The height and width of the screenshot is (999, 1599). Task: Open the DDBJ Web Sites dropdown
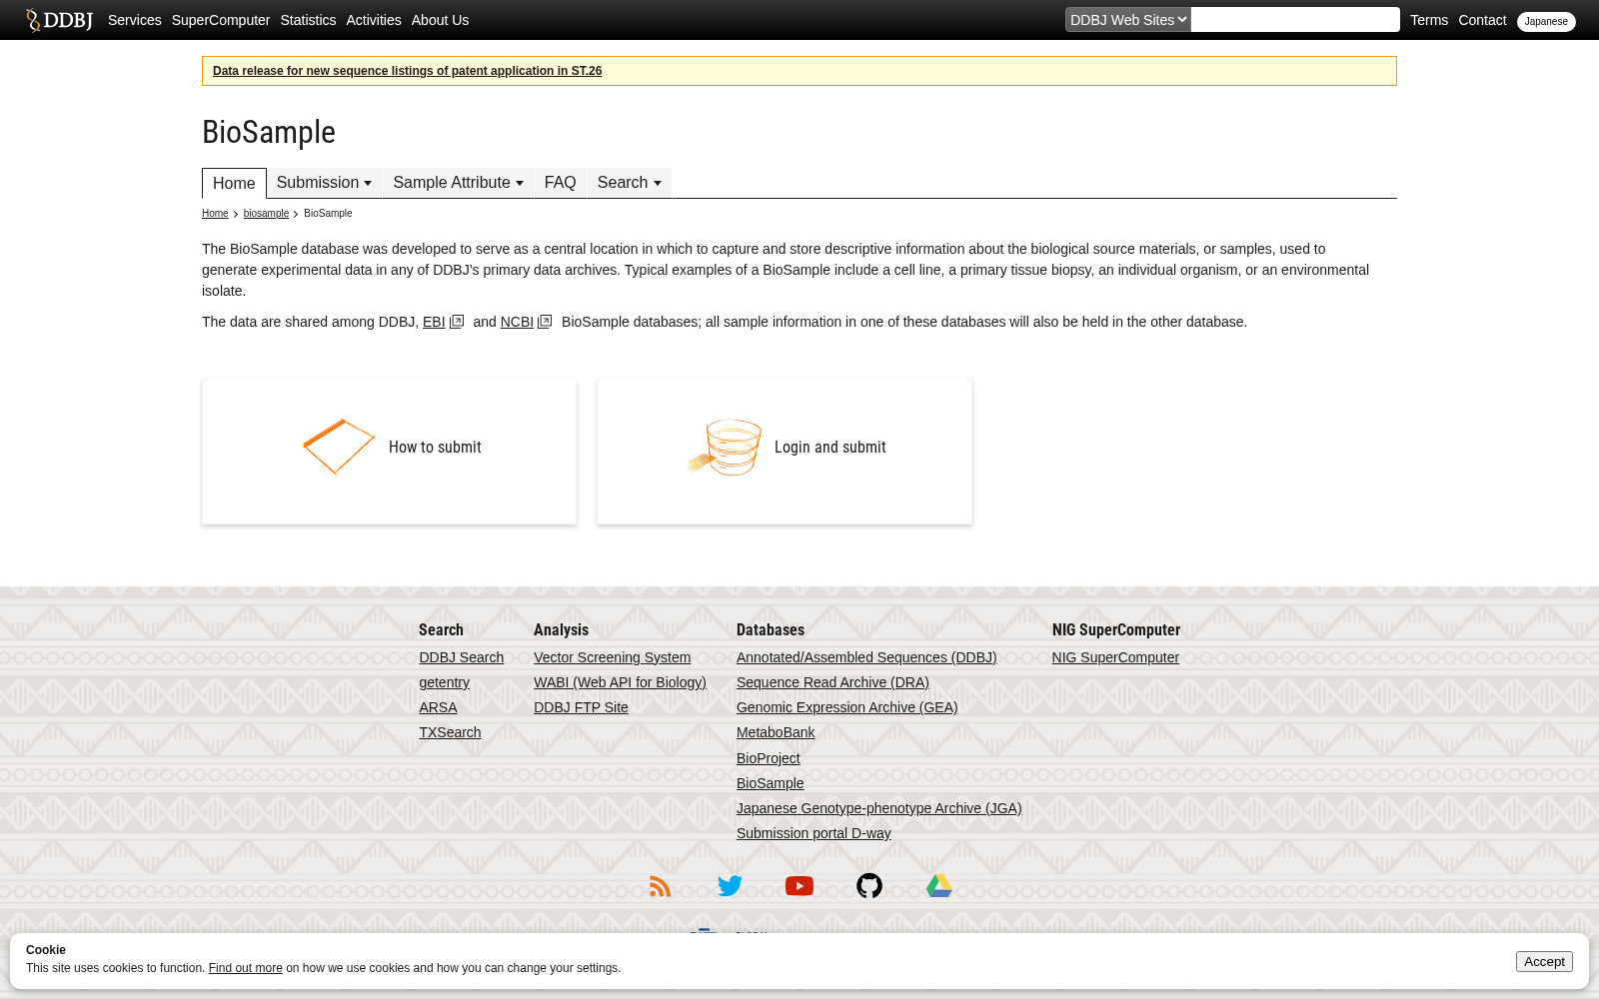[1128, 20]
